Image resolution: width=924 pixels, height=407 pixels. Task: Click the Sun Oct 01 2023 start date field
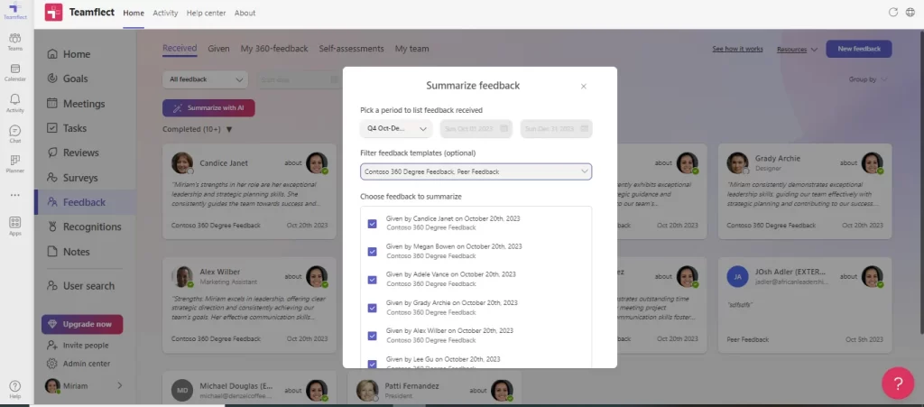click(x=476, y=128)
